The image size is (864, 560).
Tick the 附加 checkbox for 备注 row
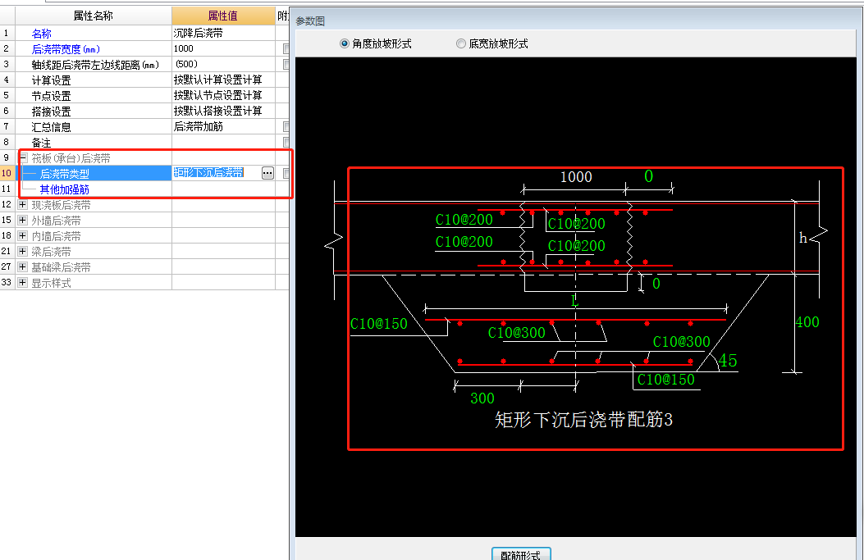point(286,142)
